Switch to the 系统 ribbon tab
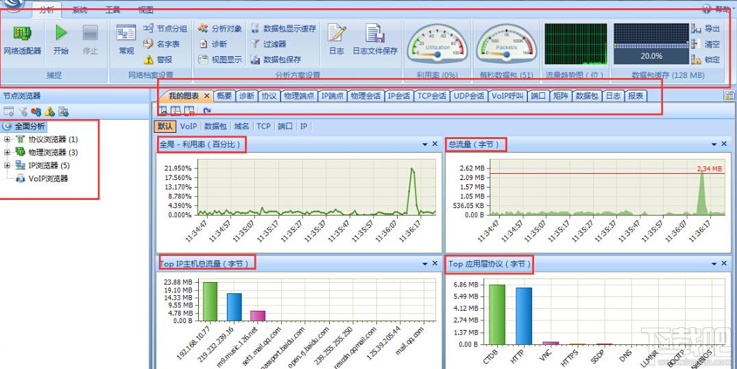 (80, 10)
